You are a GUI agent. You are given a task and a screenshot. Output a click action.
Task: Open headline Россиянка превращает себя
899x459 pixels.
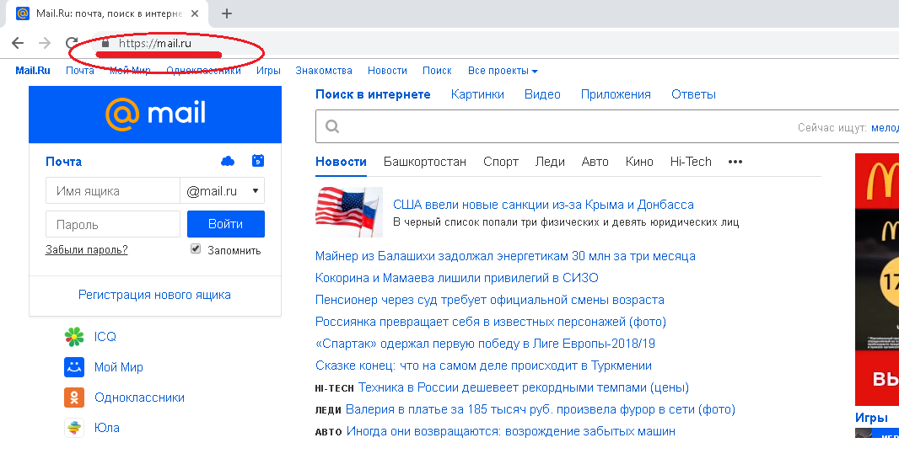[x=491, y=322]
